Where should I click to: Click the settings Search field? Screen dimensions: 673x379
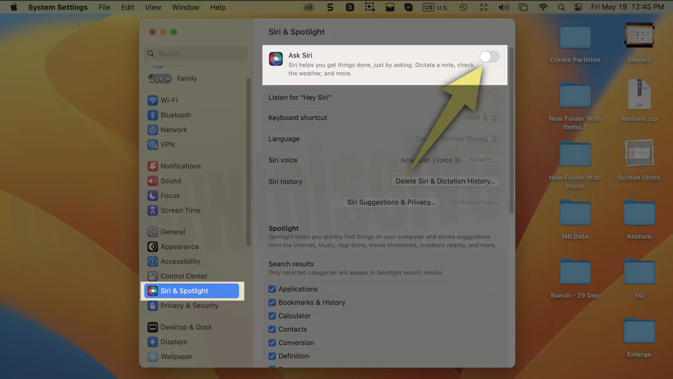[x=195, y=54]
